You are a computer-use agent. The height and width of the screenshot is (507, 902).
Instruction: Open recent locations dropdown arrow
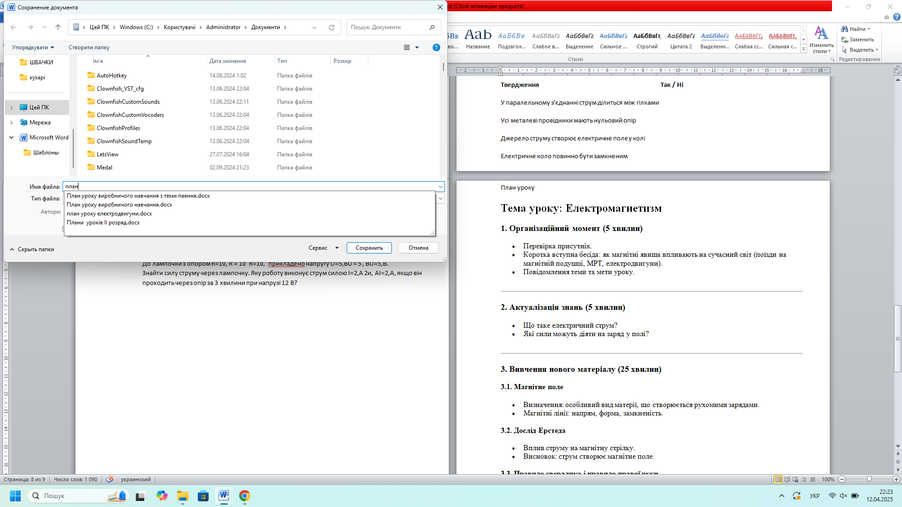tap(44, 27)
